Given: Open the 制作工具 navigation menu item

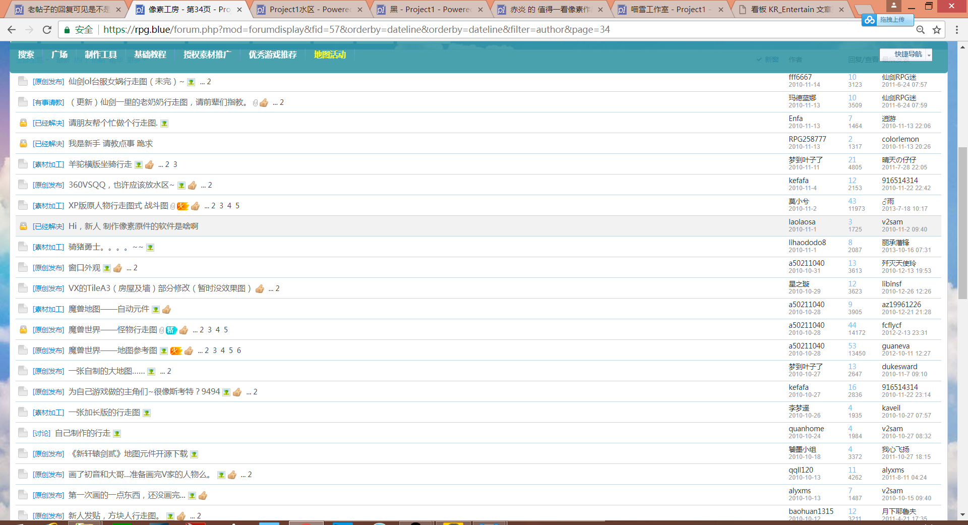Looking at the screenshot, I should (x=101, y=54).
